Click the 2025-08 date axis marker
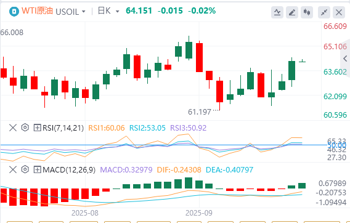 coord(85,213)
